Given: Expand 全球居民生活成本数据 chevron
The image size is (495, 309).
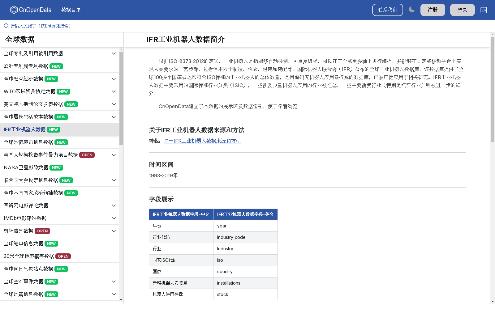Looking at the screenshot, I should 114,117.
